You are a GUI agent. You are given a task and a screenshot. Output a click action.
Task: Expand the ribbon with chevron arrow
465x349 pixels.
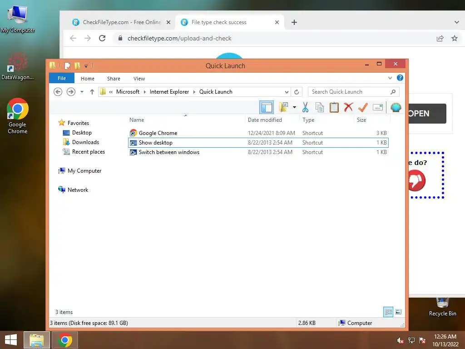point(390,78)
